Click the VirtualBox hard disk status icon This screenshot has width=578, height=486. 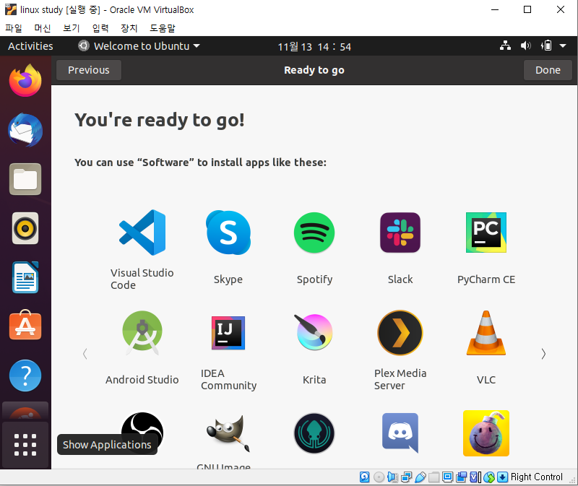[x=365, y=477]
